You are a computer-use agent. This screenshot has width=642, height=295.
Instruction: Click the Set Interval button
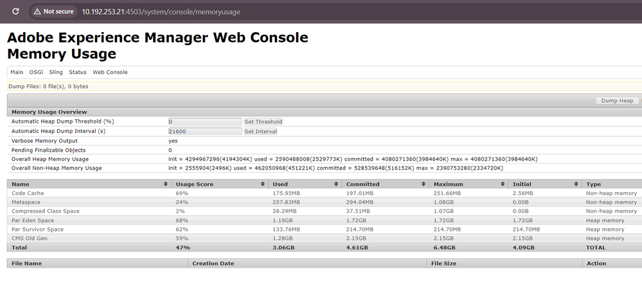tap(260, 131)
